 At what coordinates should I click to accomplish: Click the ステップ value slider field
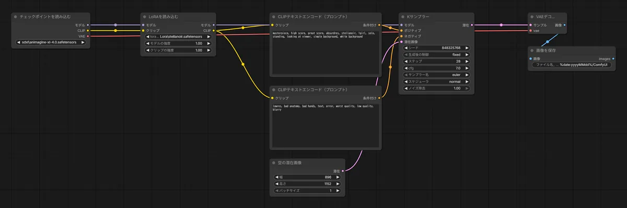[x=437, y=61]
